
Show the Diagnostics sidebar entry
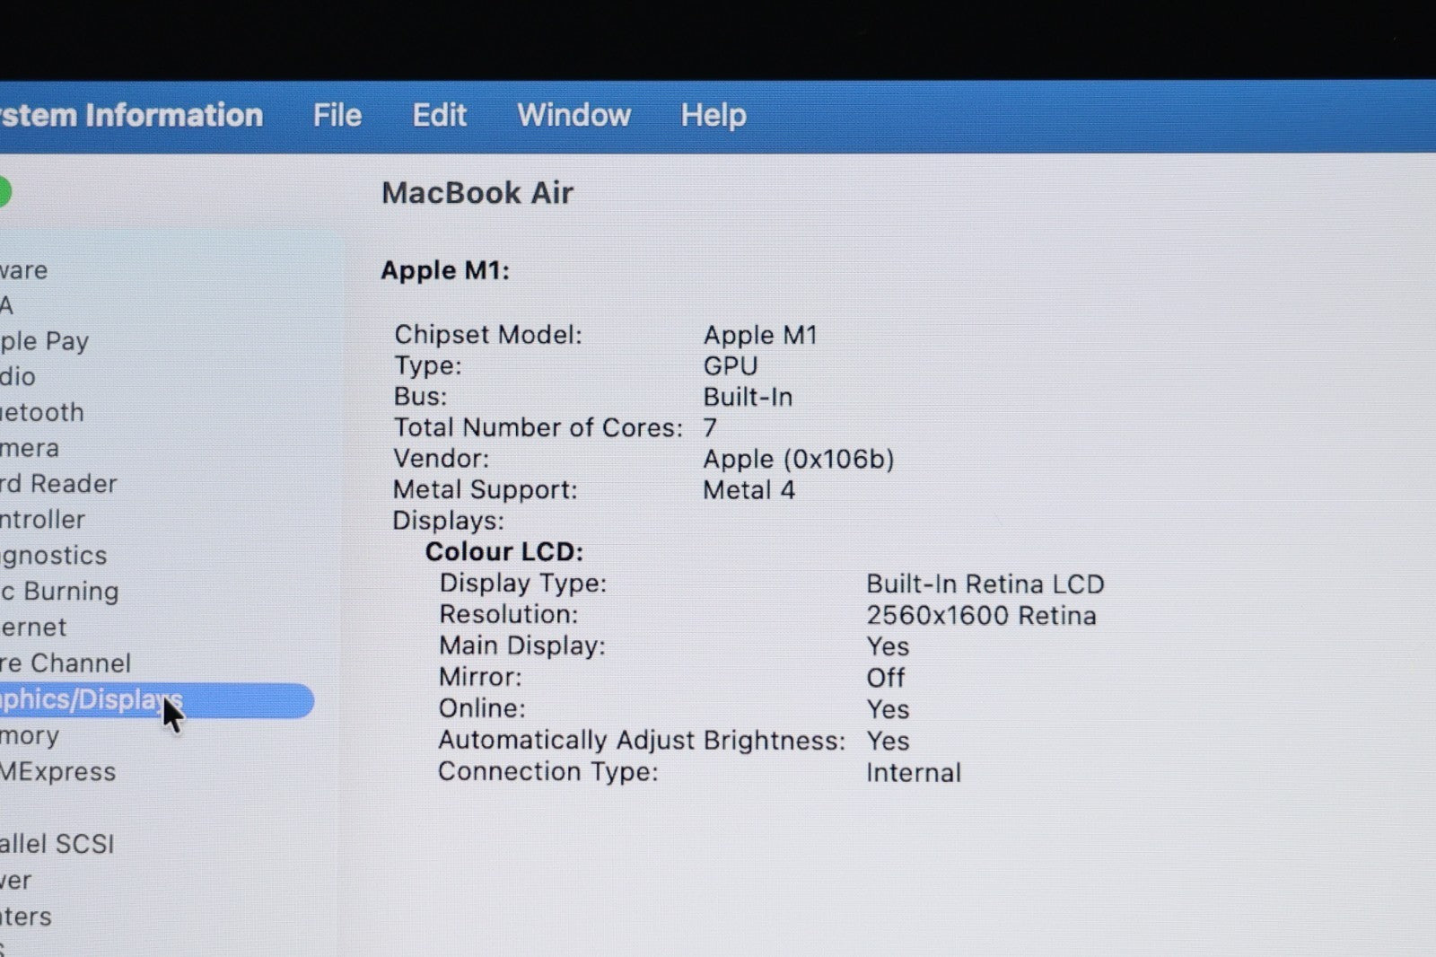click(53, 556)
